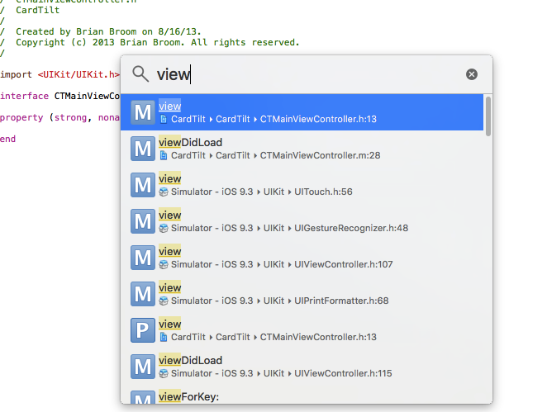This screenshot has width=547, height=412.
Task: Click the M icon of the highlighted view result
Action: (x=143, y=112)
